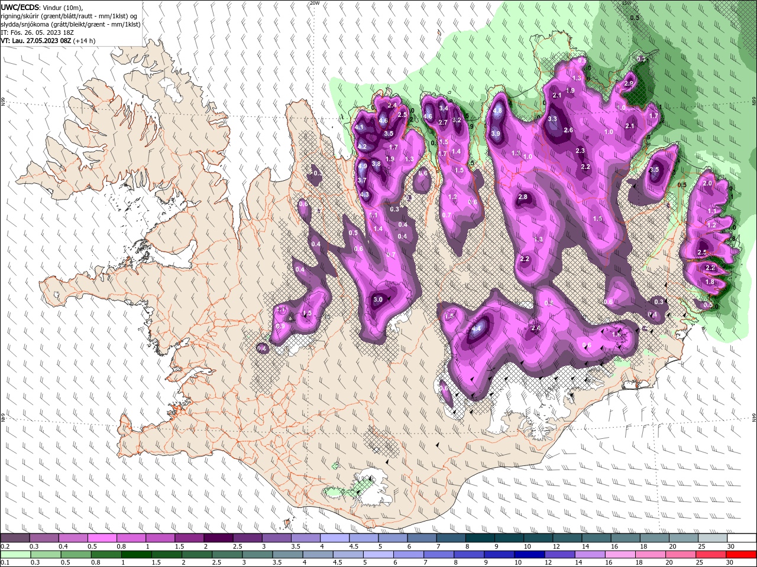The height and width of the screenshot is (567, 757).
Task: Click the 2.8 snowfall value
Action: [523, 197]
